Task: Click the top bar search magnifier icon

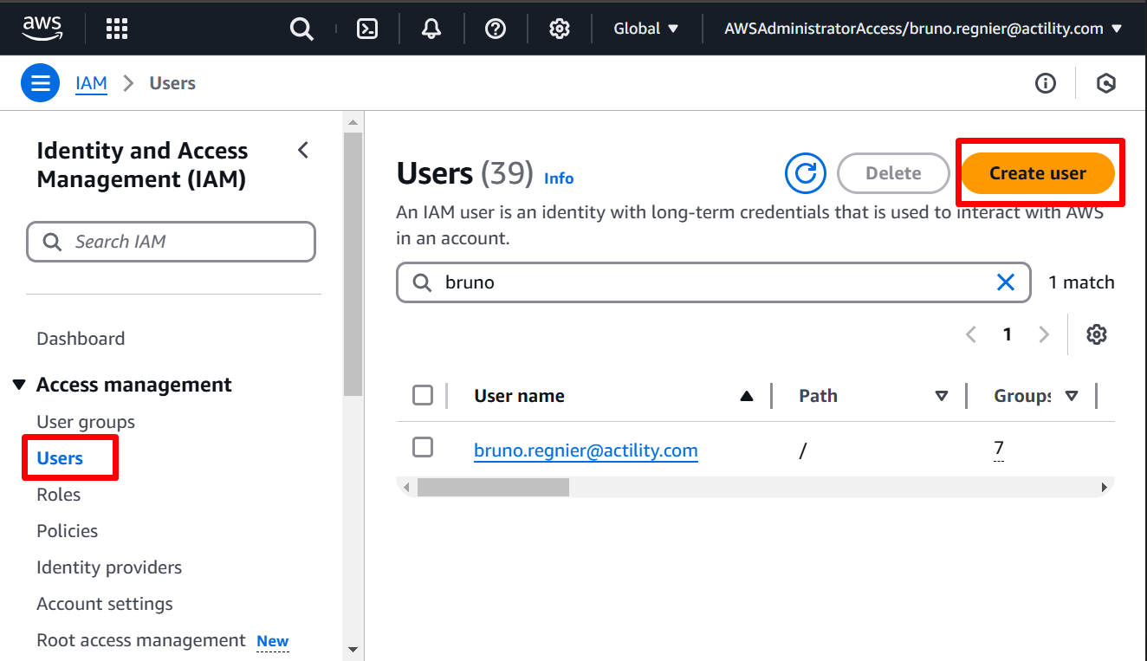Action: pos(301,29)
